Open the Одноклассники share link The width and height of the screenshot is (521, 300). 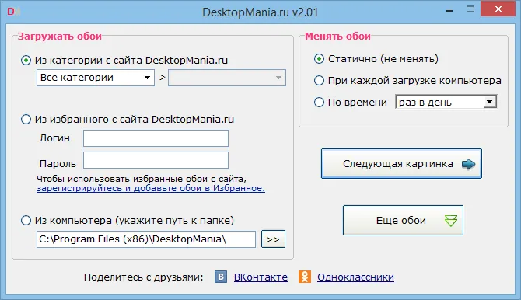tap(355, 277)
